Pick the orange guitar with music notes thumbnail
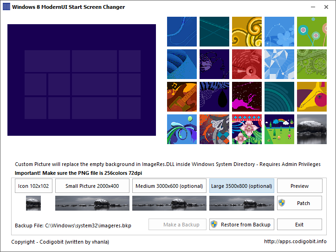Viewport: 336px width, 252px height. (x=182, y=97)
